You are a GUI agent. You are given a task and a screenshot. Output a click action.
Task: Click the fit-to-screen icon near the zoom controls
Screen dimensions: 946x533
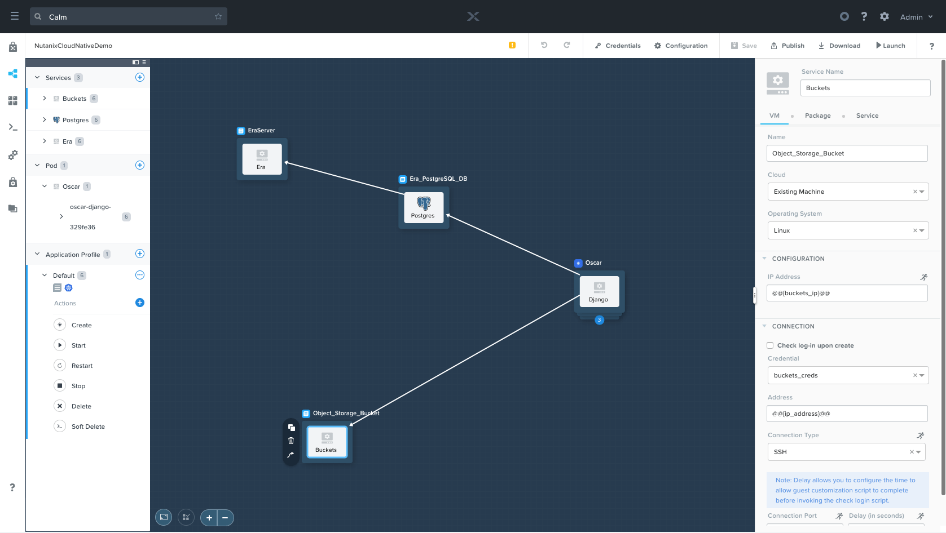click(x=163, y=517)
